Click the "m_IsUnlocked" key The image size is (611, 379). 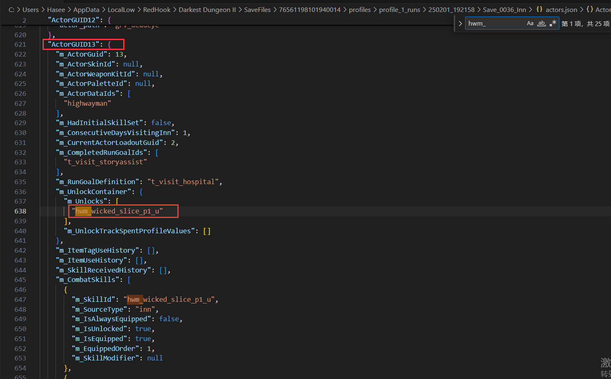point(100,329)
